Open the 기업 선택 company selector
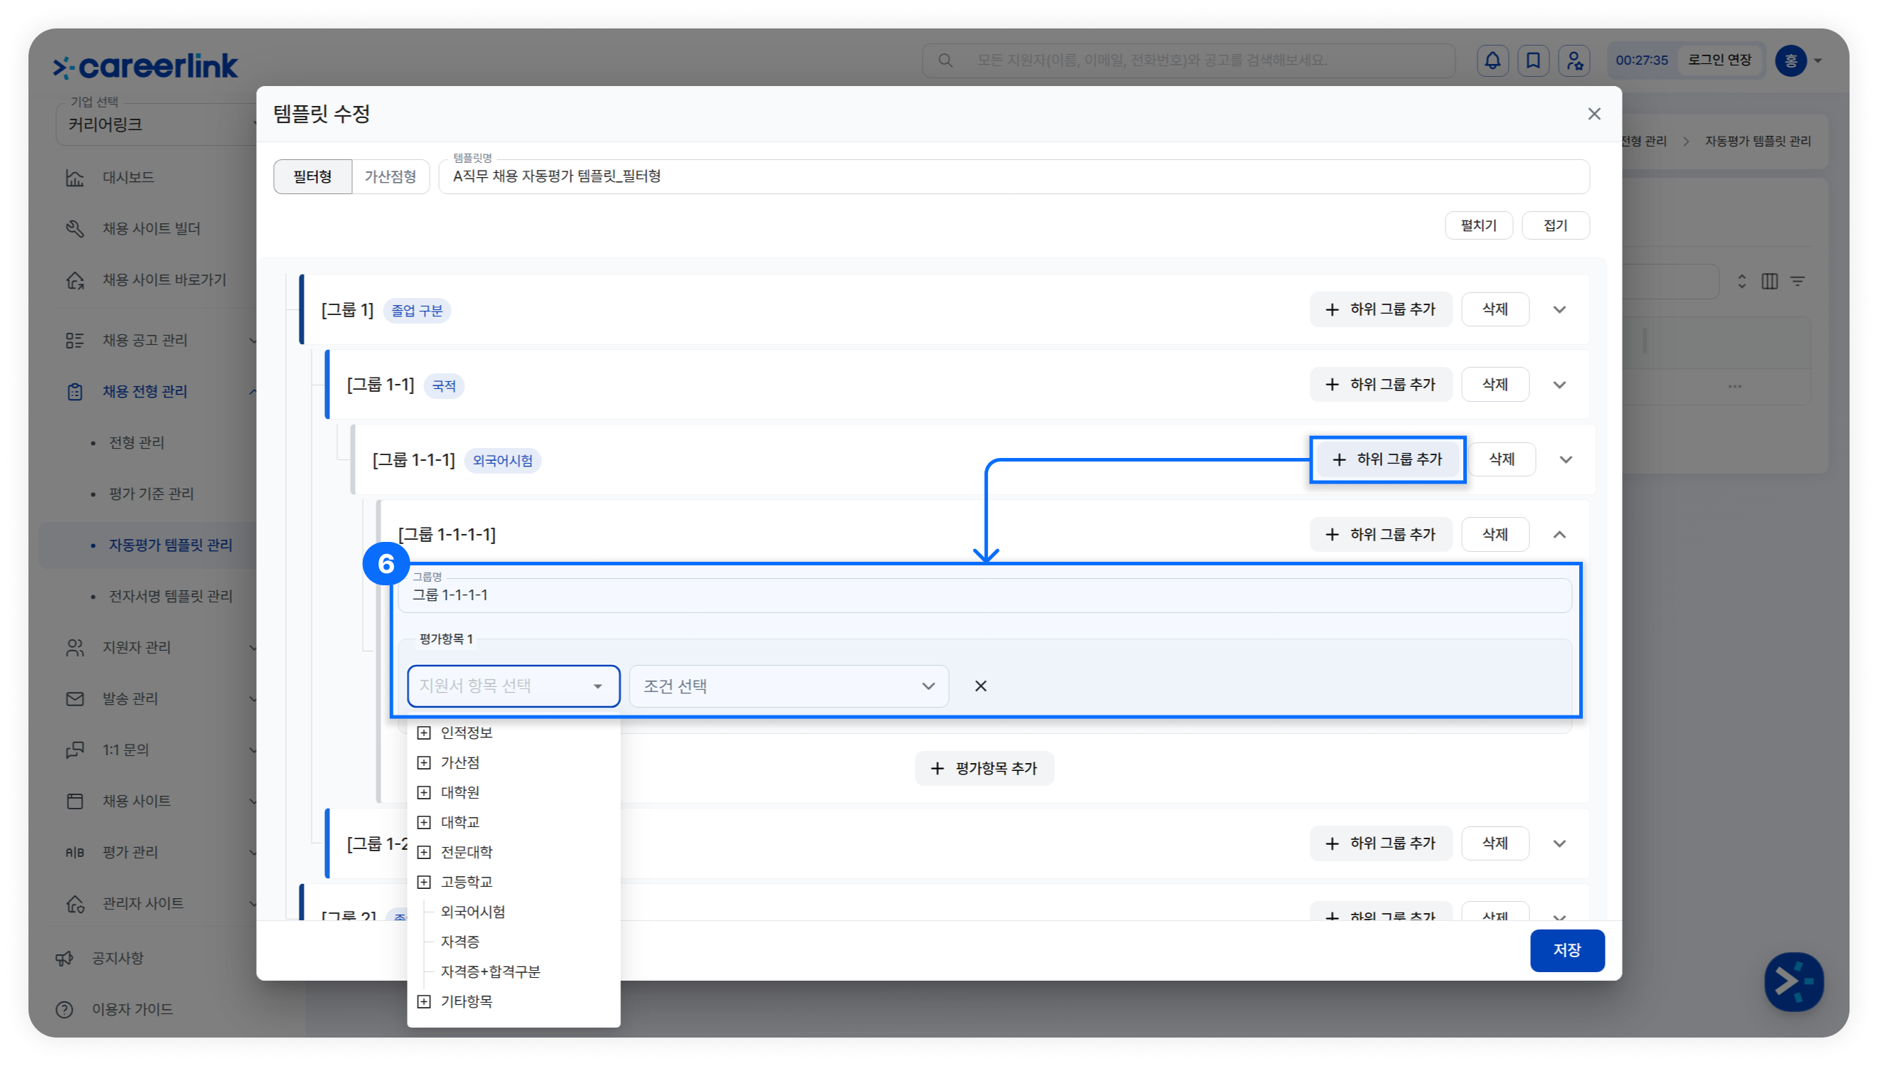This screenshot has width=1878, height=1066. [157, 124]
